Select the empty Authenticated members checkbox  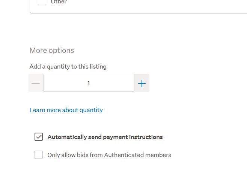(x=39, y=155)
